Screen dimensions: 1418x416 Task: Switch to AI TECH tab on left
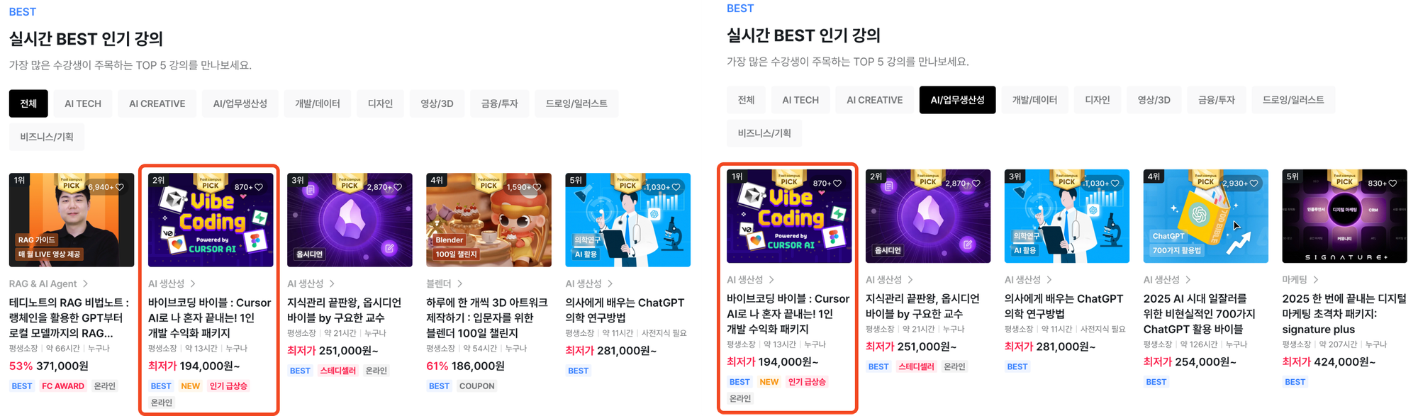83,103
